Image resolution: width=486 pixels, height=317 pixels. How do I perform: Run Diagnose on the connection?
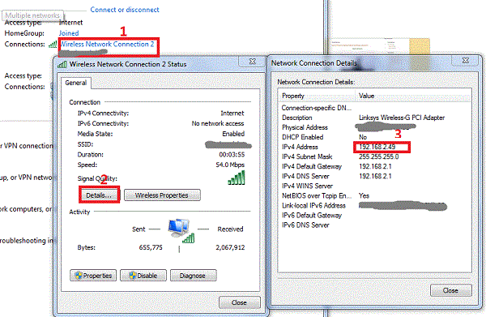point(193,276)
